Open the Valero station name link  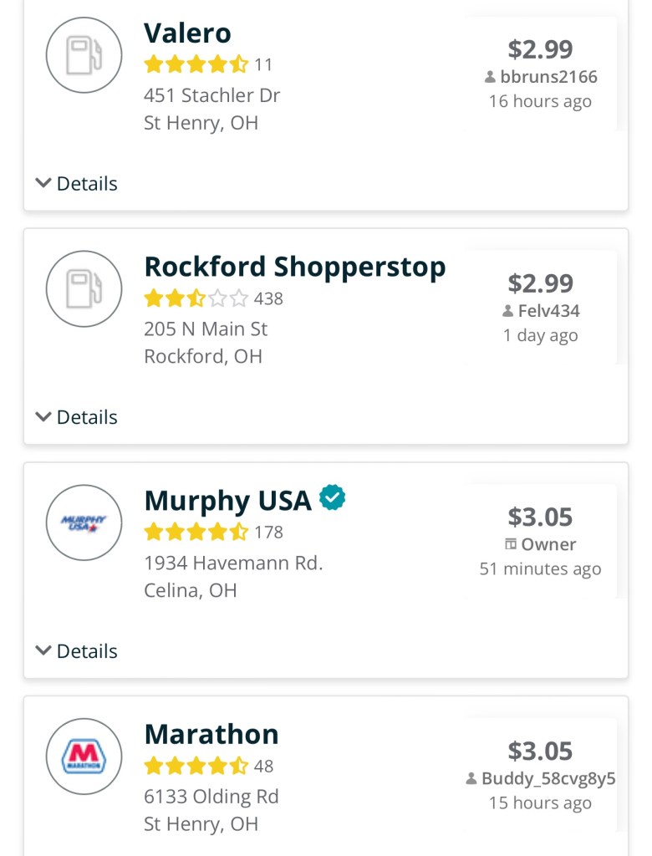[187, 33]
